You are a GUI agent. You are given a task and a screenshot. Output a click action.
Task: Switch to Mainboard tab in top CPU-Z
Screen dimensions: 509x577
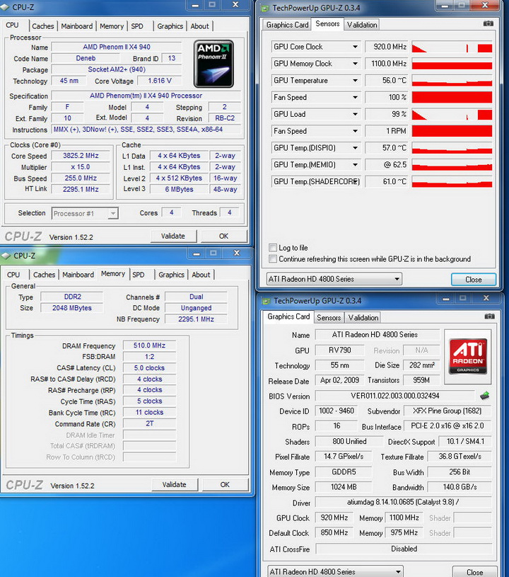coord(77,26)
